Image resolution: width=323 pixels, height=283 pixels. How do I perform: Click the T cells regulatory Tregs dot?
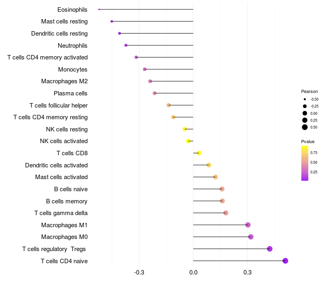pos(270,249)
